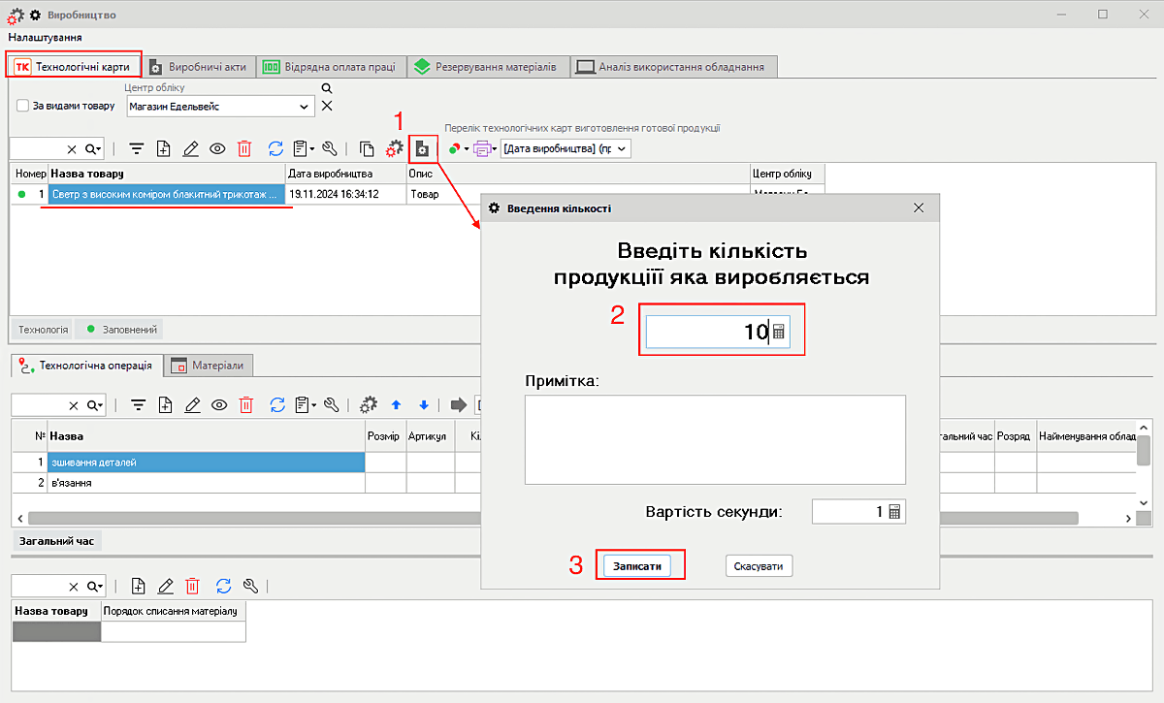This screenshot has width=1164, height=703.
Task: Expand the printer icon dropdown arrow
Action: pyautogui.click(x=494, y=149)
